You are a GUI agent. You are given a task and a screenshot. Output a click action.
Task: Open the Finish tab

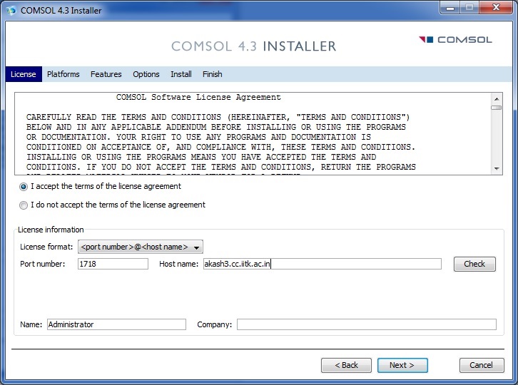[212, 74]
